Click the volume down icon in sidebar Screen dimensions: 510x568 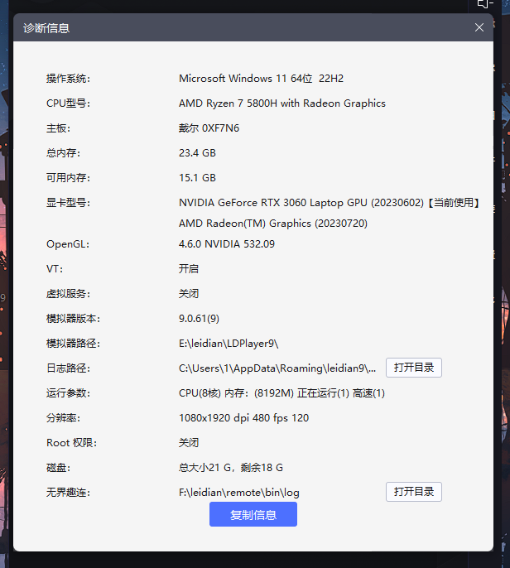[x=487, y=4]
